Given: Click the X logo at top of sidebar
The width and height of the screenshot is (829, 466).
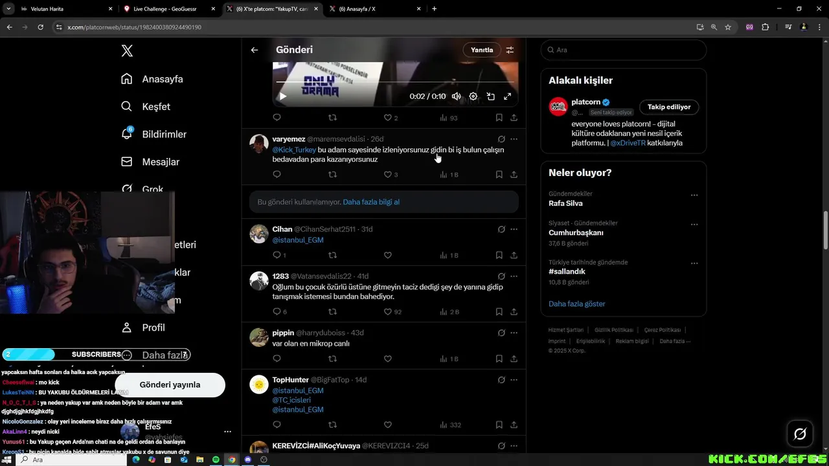Looking at the screenshot, I should 127,51.
